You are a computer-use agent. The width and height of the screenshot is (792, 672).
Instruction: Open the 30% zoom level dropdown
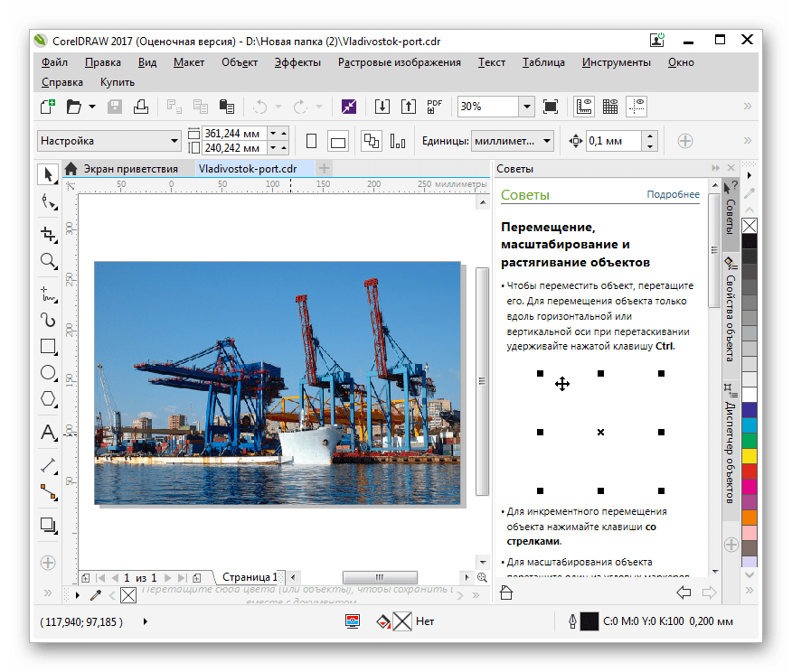(x=526, y=107)
